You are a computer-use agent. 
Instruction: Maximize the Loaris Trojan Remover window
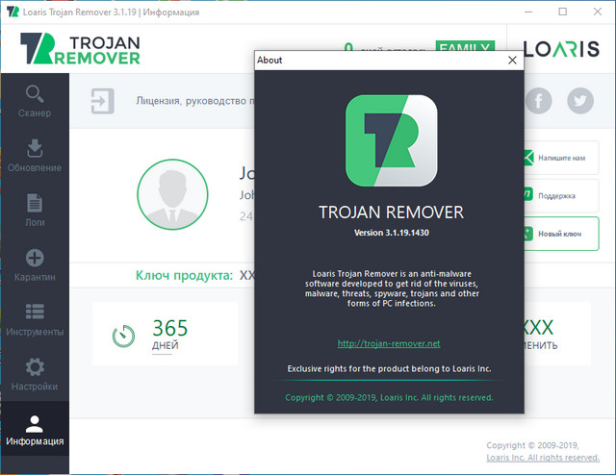click(562, 12)
